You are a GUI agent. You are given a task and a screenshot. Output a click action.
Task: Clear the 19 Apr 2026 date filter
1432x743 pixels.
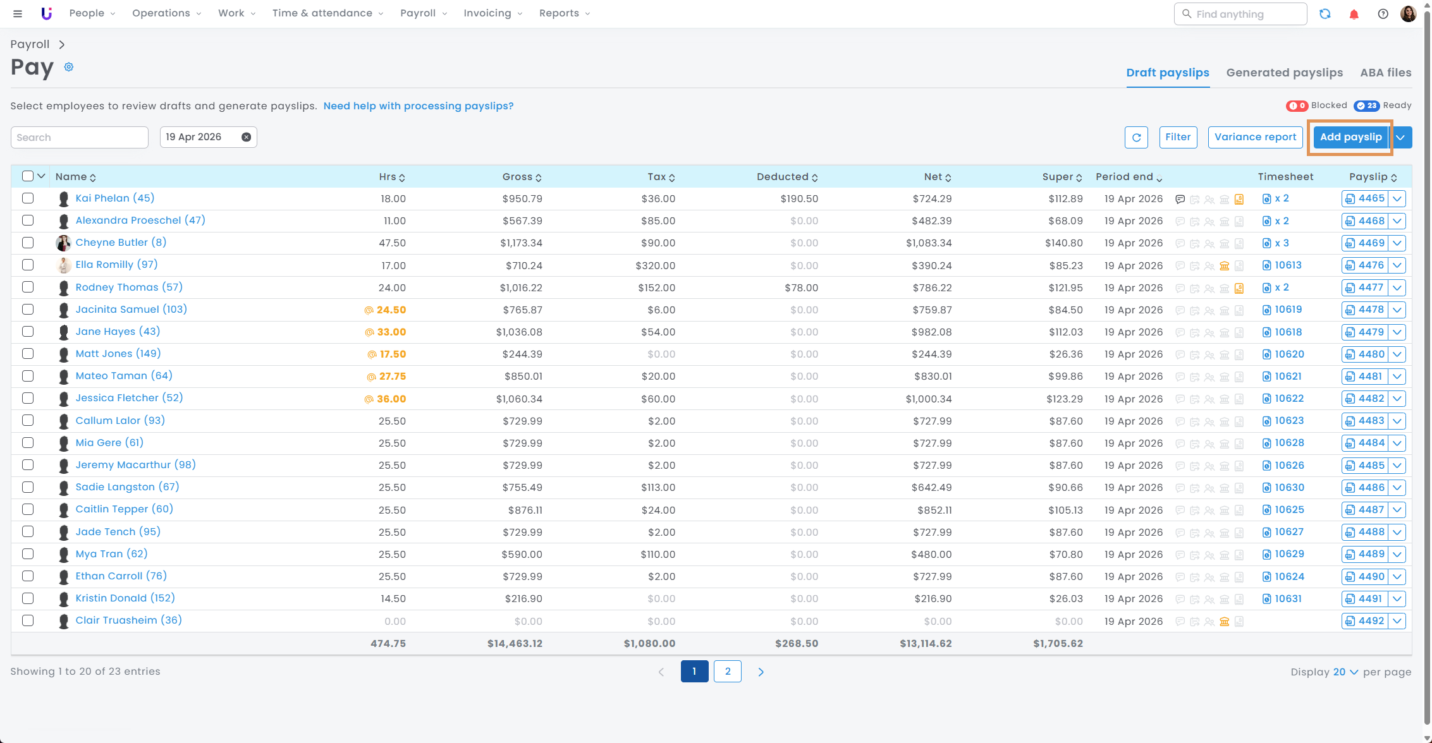pyautogui.click(x=246, y=137)
